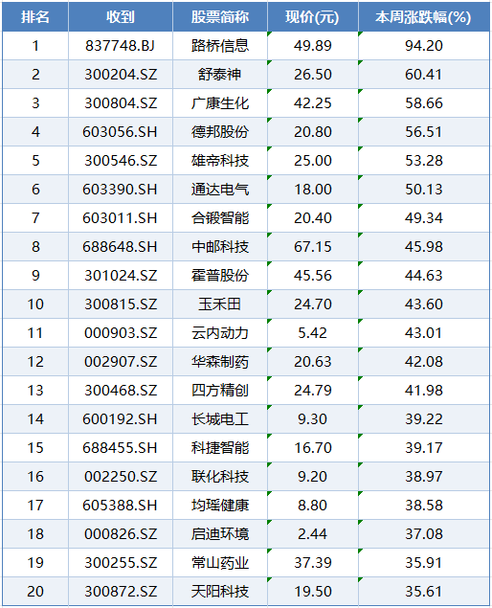Click the 启迪环境 price cell 2.44
This screenshot has width=492, height=608.
pyautogui.click(x=312, y=533)
